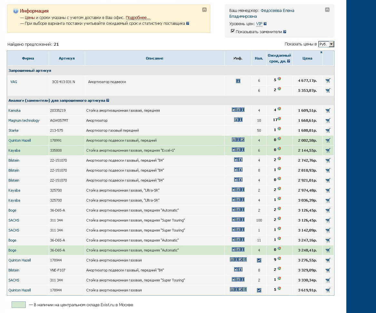Click the Запрошенный артикул section heading
The width and height of the screenshot is (376, 313).
[x=30, y=71]
